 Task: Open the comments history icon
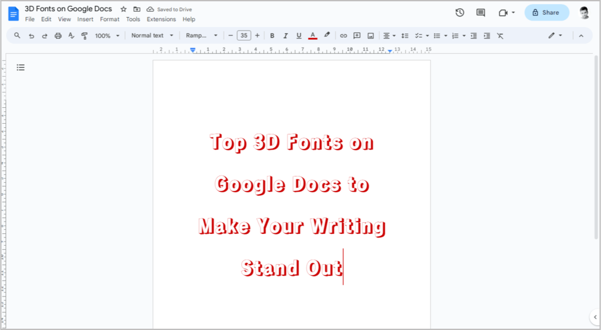pos(481,13)
